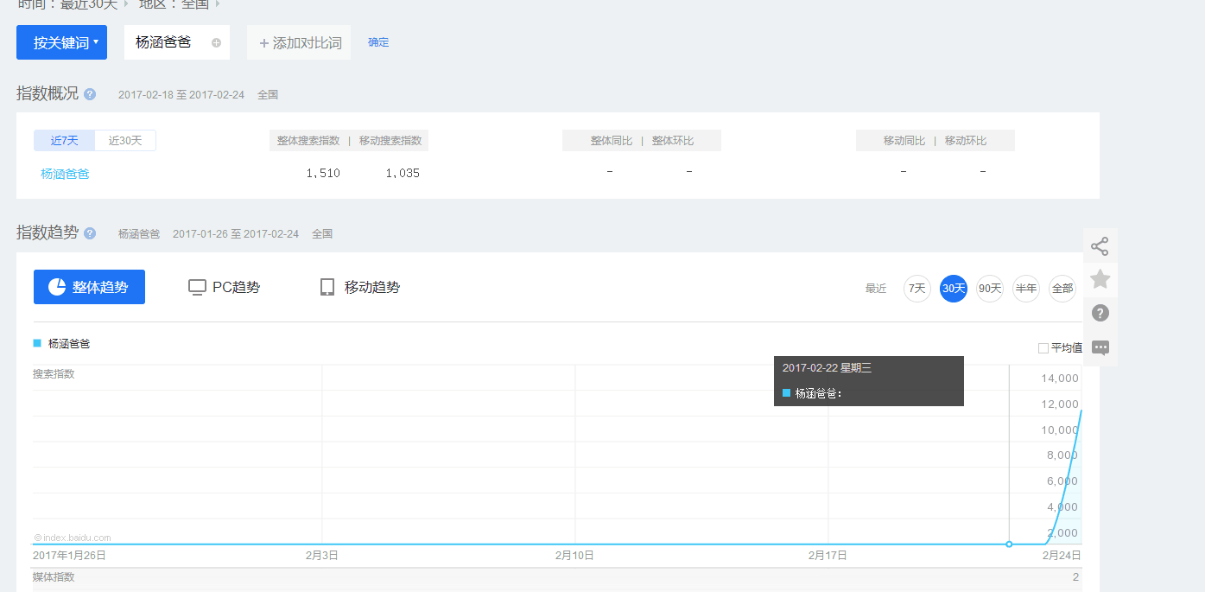1205x592 pixels.
Task: Choose the 30天 range button
Action: 954,289
